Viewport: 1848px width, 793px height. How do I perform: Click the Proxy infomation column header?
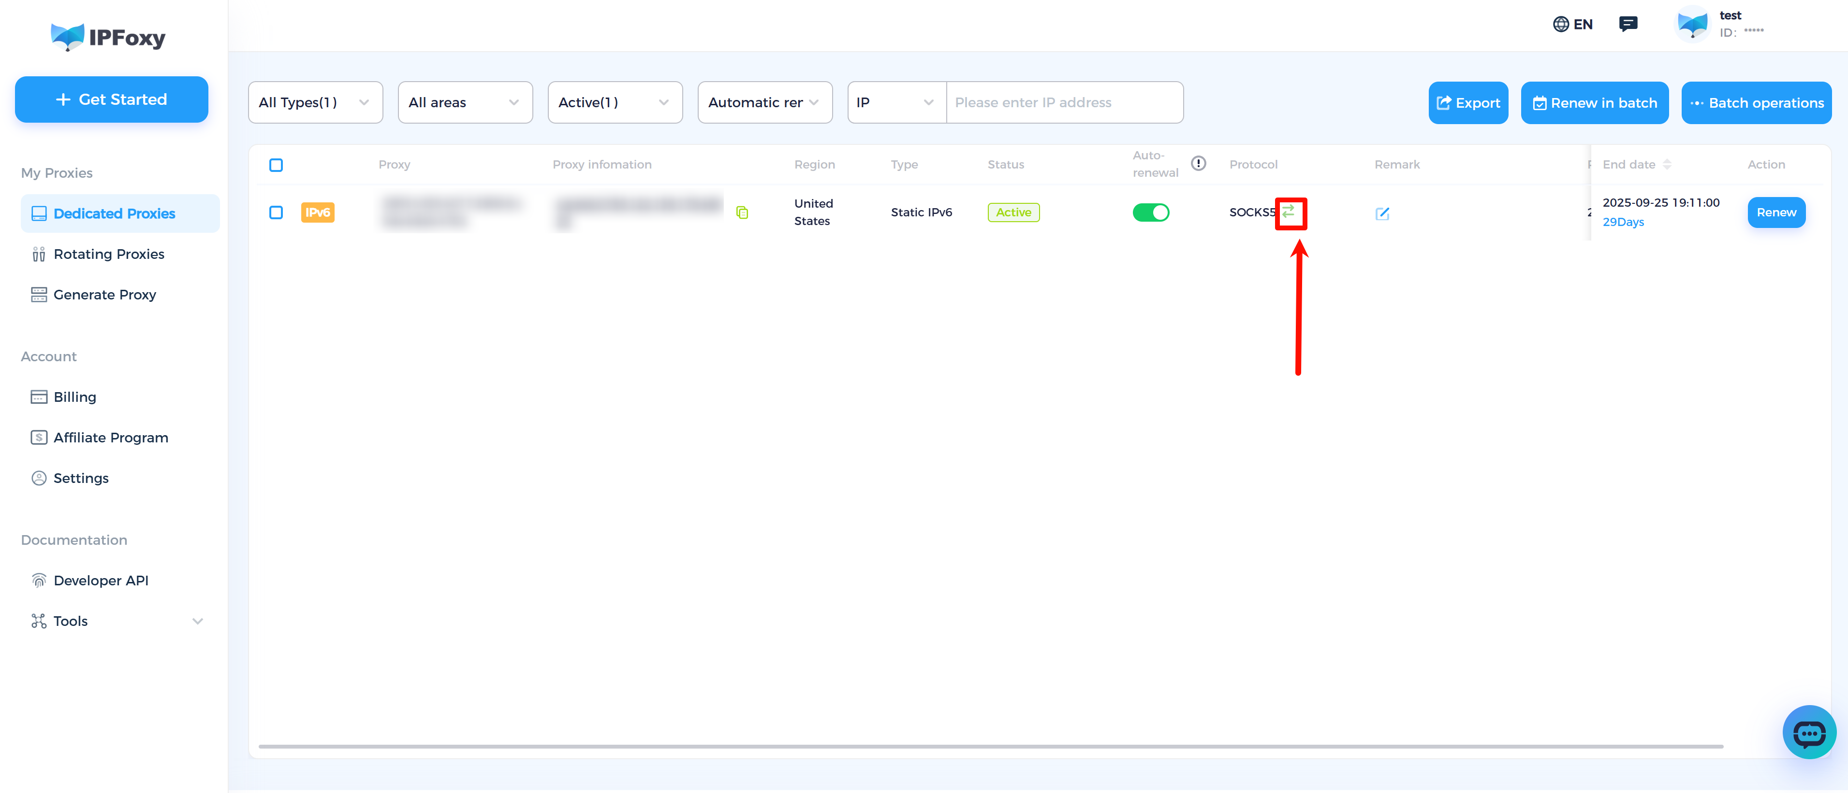click(x=602, y=165)
